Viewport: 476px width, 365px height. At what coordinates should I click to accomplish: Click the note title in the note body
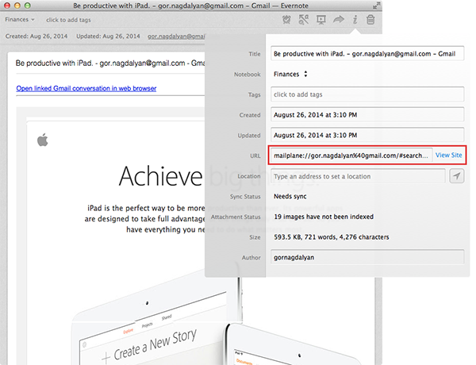pos(110,63)
